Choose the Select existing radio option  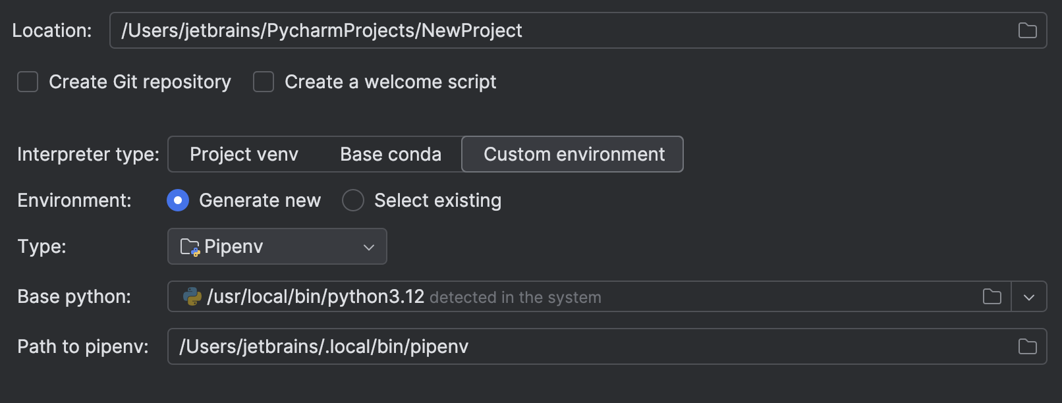coord(353,200)
